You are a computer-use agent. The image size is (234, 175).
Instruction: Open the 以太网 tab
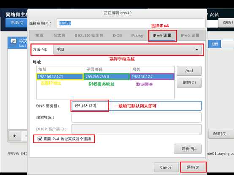(x=59, y=35)
